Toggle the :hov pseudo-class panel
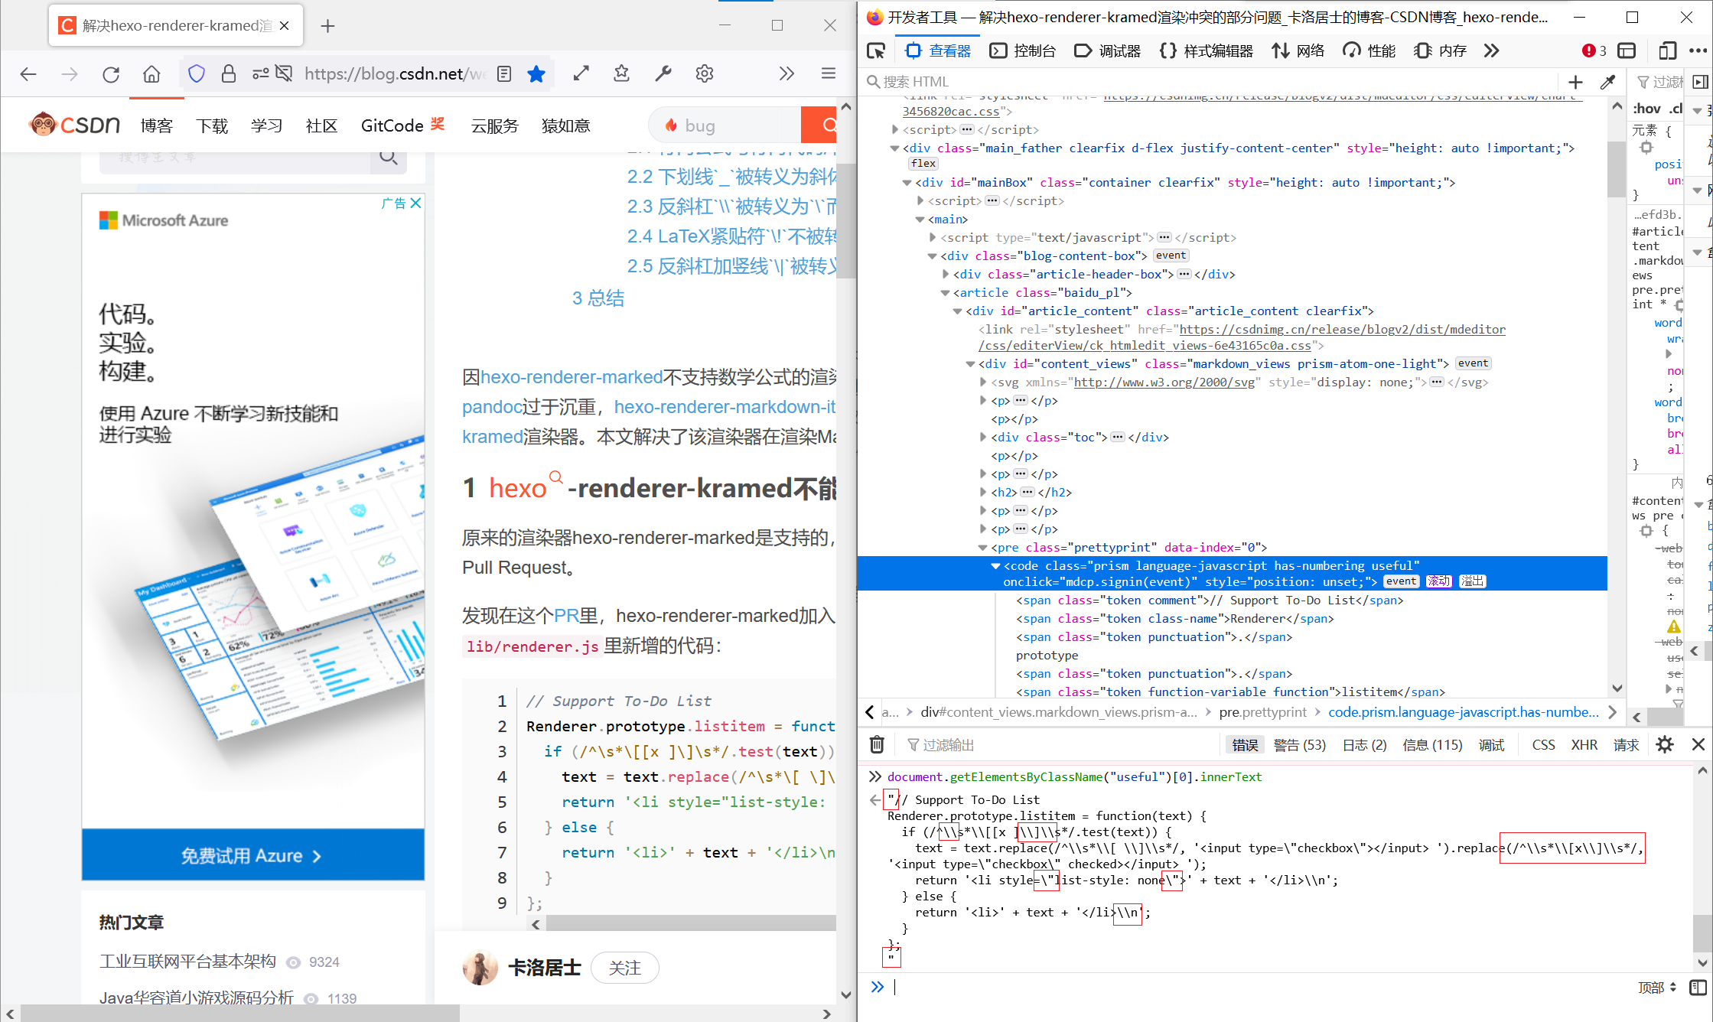The image size is (1713, 1022). point(1646,109)
